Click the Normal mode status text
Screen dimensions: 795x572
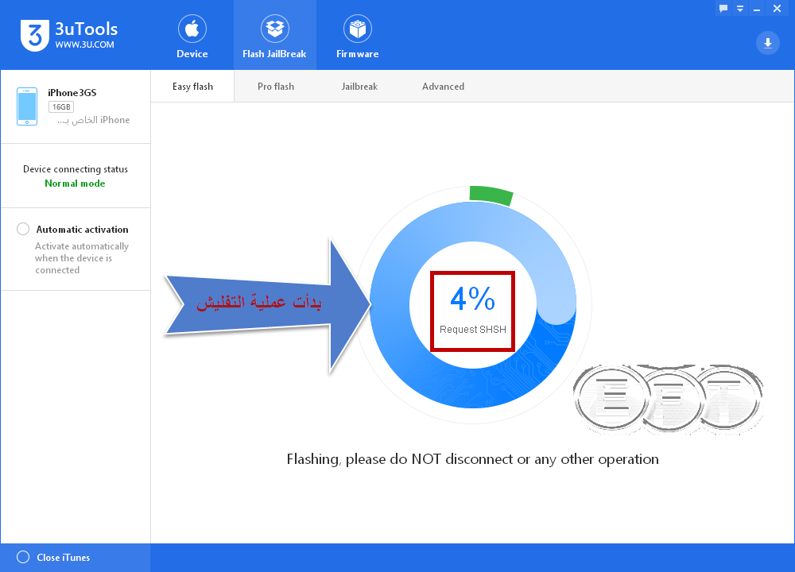coord(75,184)
